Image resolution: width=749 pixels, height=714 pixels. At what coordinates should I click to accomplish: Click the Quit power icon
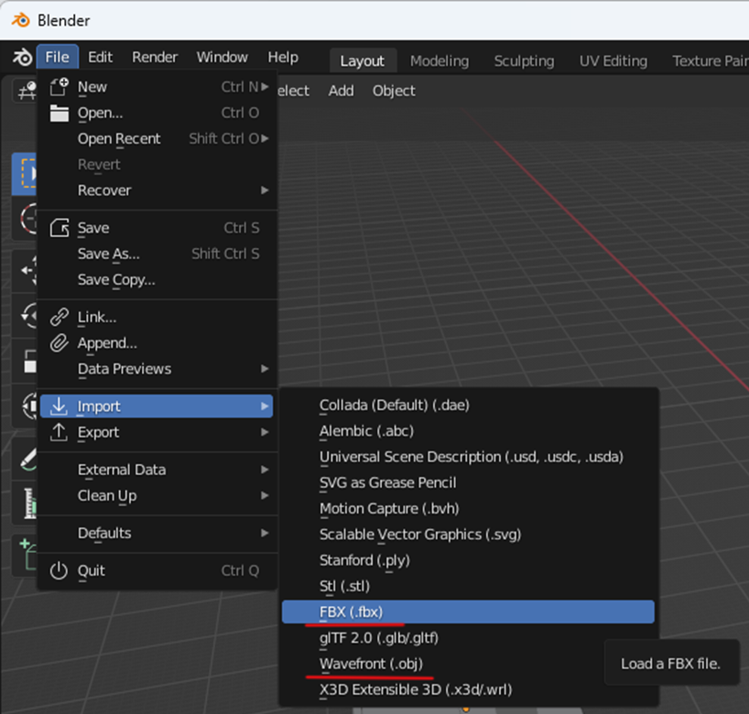60,570
